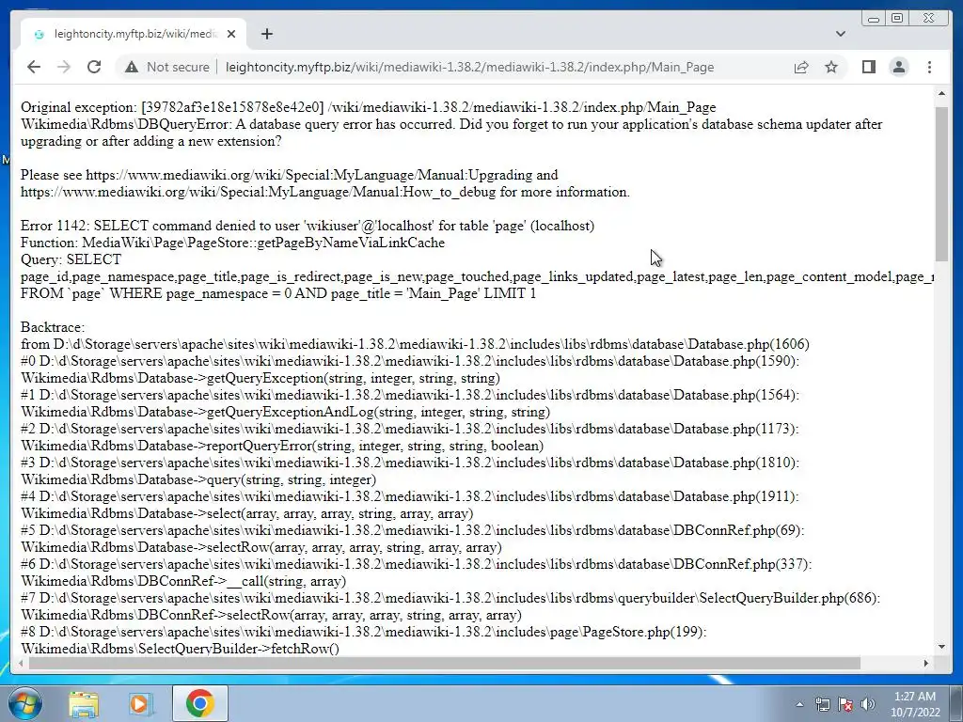Click the vertical scrollbar down arrow
963x722 pixels.
[941, 647]
